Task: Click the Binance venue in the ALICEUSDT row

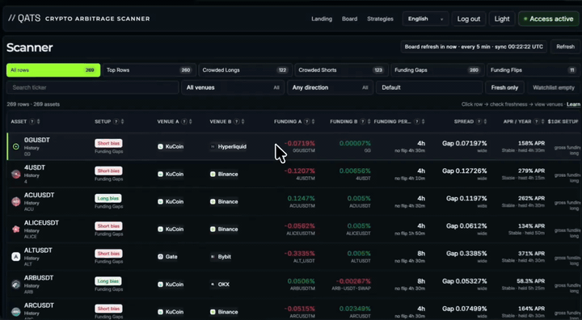Action: (x=224, y=229)
